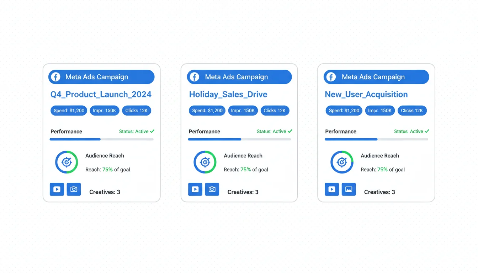Click Facebook logo on Holiday_Sales_Drive card

(194, 77)
